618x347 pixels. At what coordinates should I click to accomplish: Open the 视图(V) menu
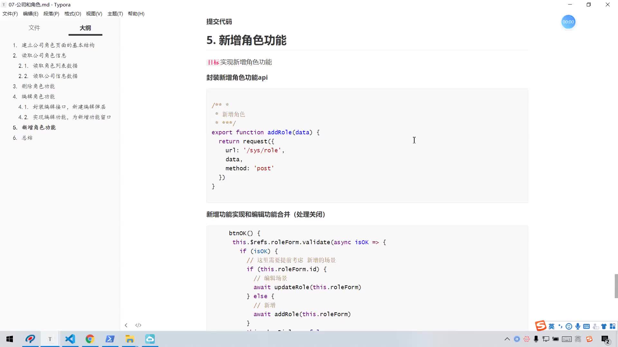click(94, 13)
